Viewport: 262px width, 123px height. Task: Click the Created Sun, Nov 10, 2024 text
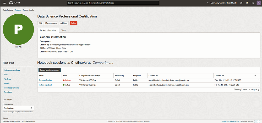57,52
